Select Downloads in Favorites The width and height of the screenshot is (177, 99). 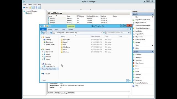point(49,42)
